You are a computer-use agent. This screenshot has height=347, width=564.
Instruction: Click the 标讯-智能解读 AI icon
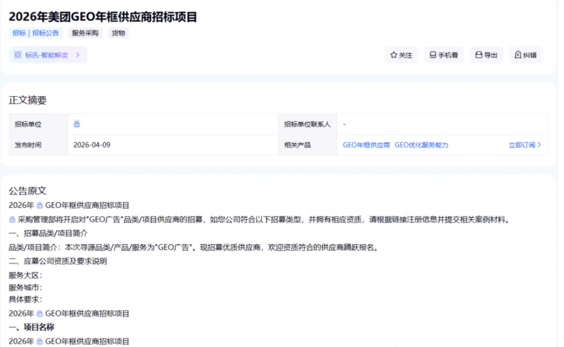18,55
